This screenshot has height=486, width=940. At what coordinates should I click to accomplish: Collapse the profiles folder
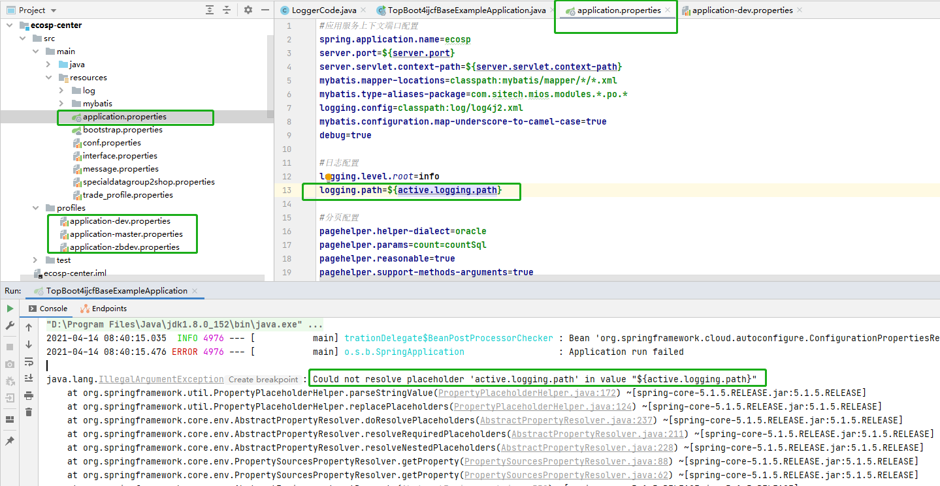pyautogui.click(x=36, y=208)
